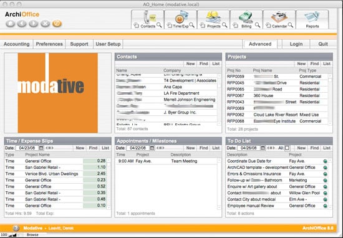Click the Contacts list vertical scrollbar
The height and width of the screenshot is (238, 343).
coord(219,100)
